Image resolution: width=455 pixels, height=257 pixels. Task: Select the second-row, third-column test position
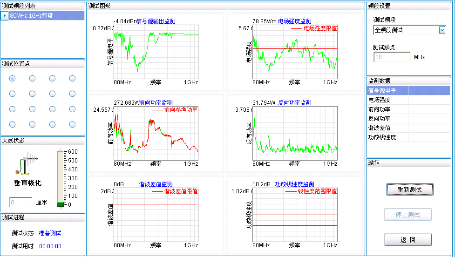(x=52, y=94)
